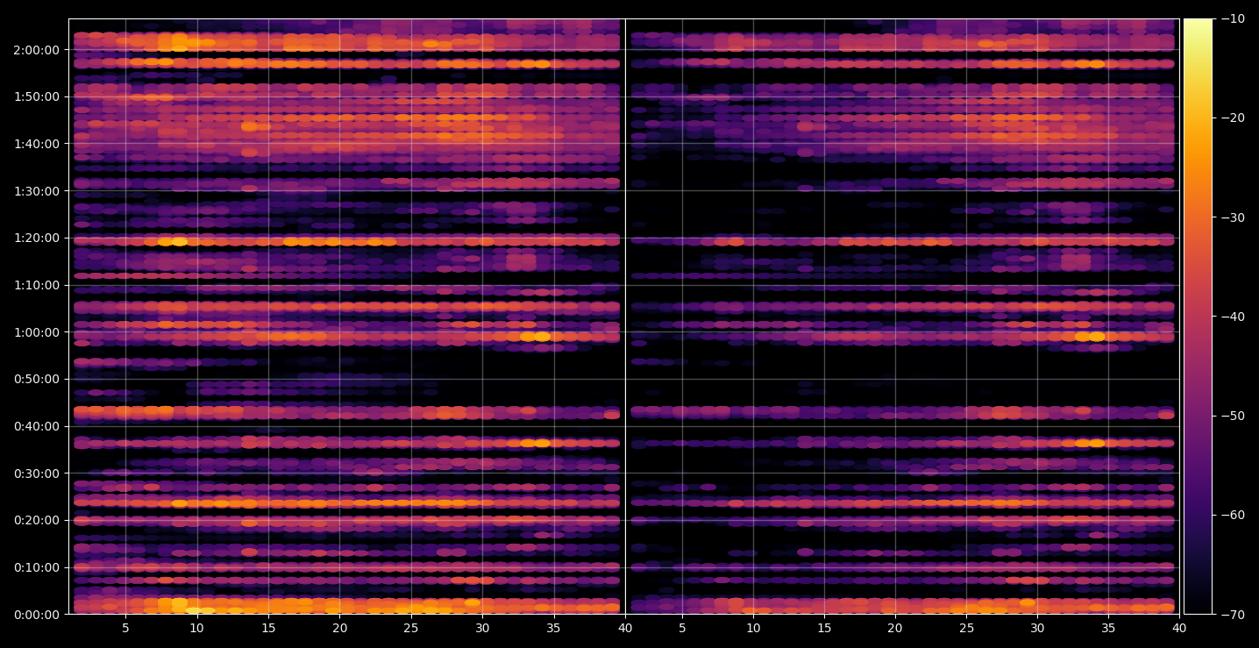Click the −10 colorbar tick label
The height and width of the screenshot is (648, 1259).
pos(1232,19)
